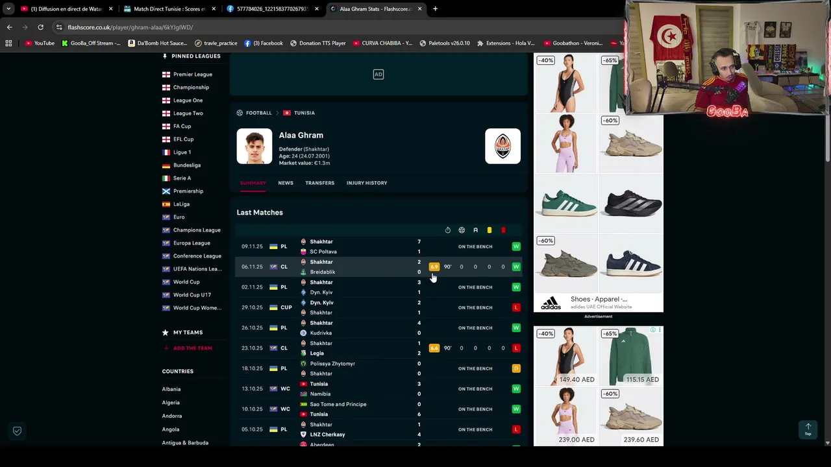Click the assists column icon

point(475,230)
